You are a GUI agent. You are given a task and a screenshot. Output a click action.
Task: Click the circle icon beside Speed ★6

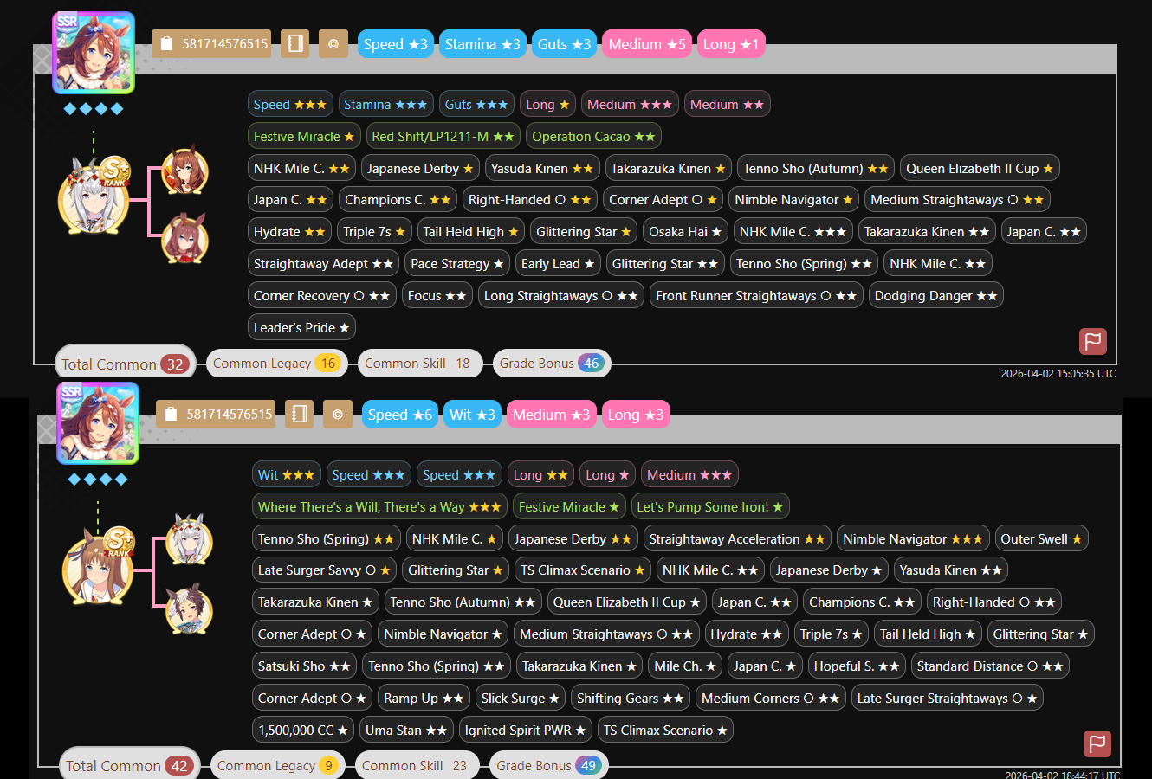(x=338, y=414)
